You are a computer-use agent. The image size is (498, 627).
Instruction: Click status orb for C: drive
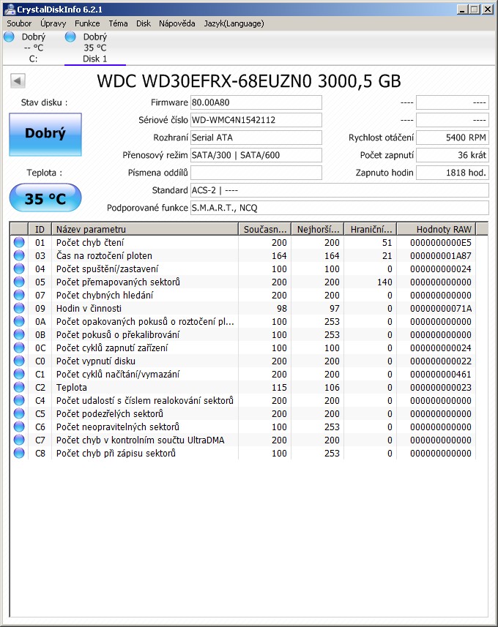coord(9,37)
